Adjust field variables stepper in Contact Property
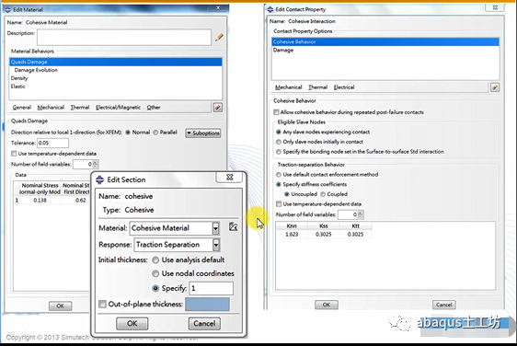This screenshot has width=517, height=346. (x=361, y=214)
